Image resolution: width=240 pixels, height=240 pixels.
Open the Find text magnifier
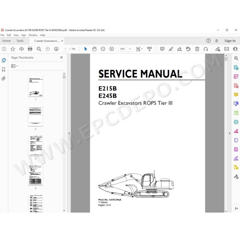[x=39, y=49]
